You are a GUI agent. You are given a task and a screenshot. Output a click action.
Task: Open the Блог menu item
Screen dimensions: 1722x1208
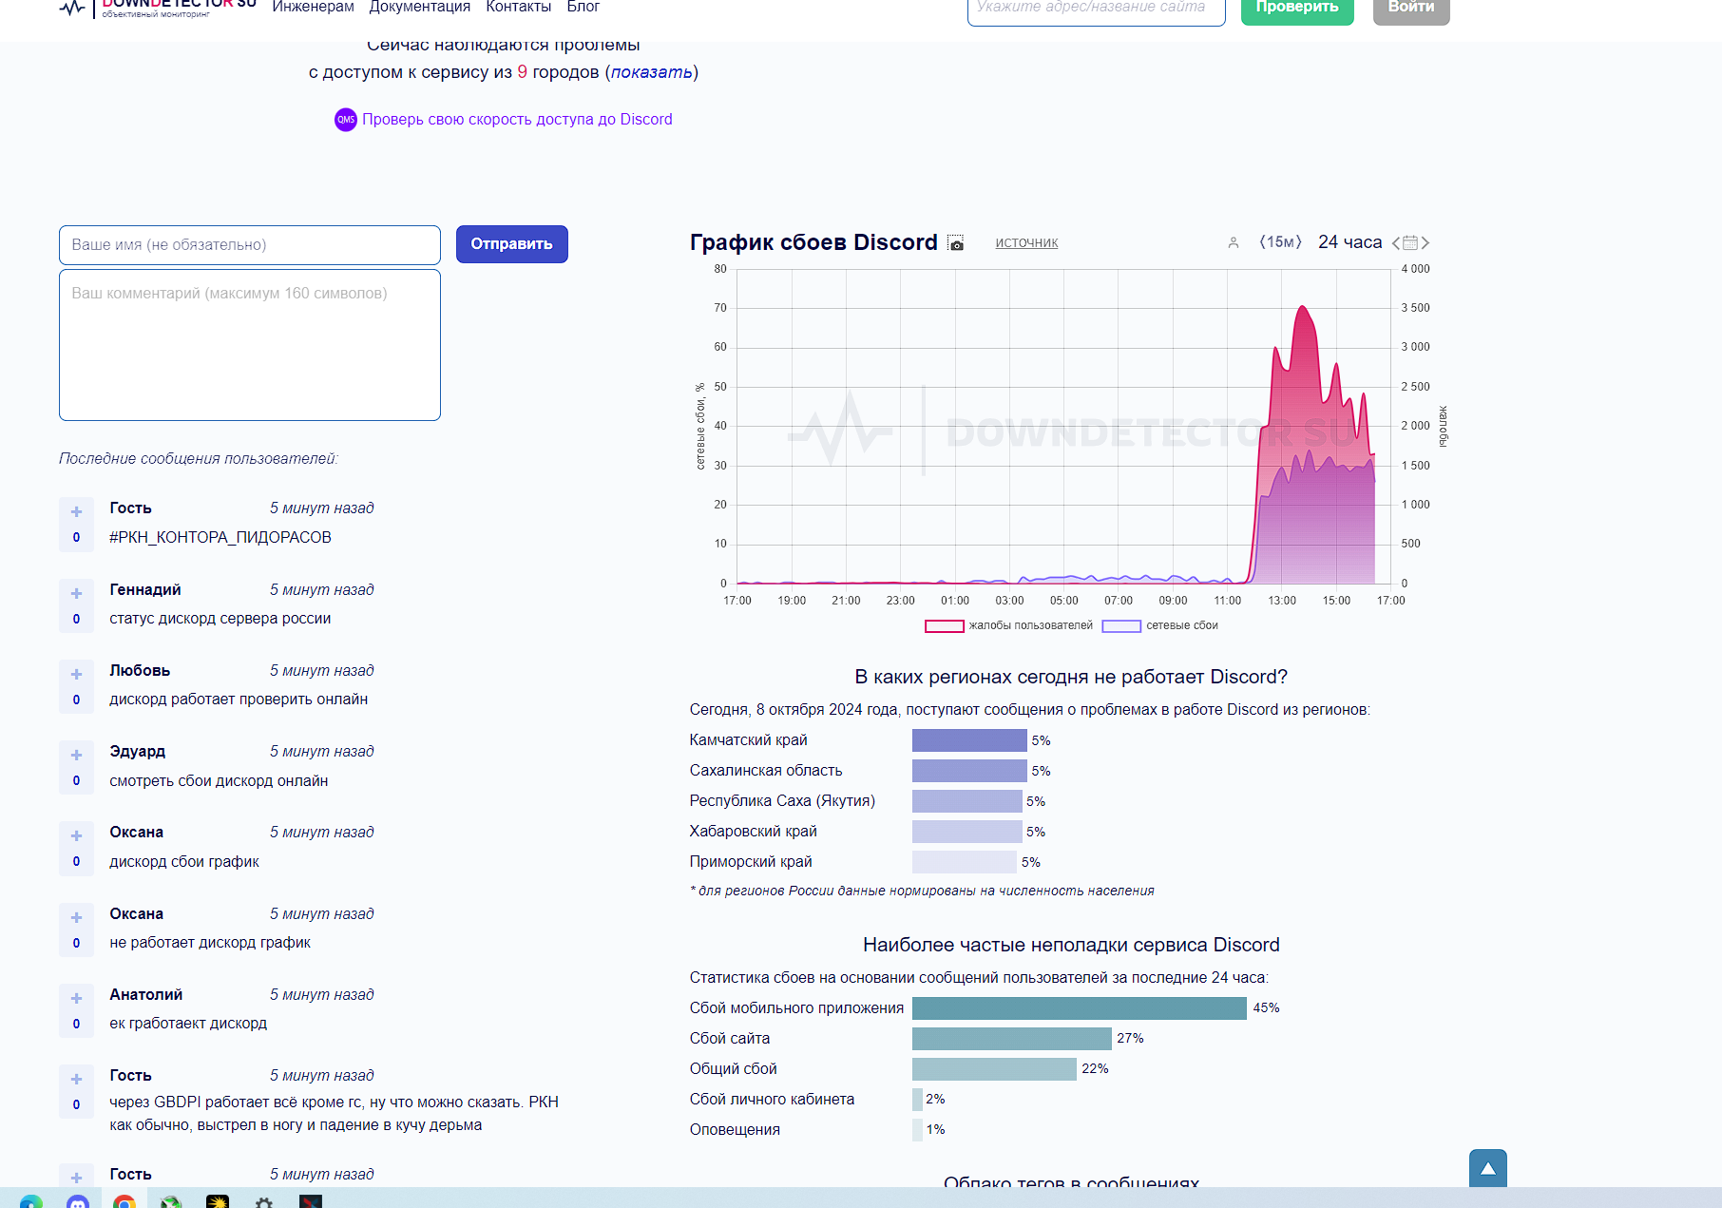click(x=583, y=8)
